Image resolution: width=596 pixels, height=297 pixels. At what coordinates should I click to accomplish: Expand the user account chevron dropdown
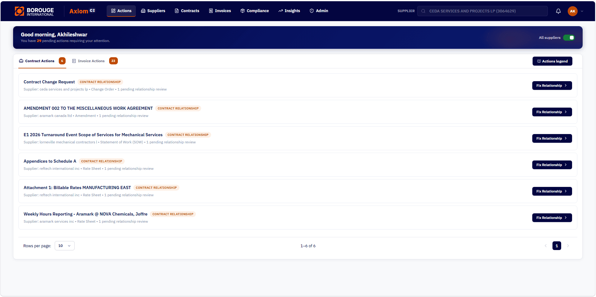[x=582, y=11]
